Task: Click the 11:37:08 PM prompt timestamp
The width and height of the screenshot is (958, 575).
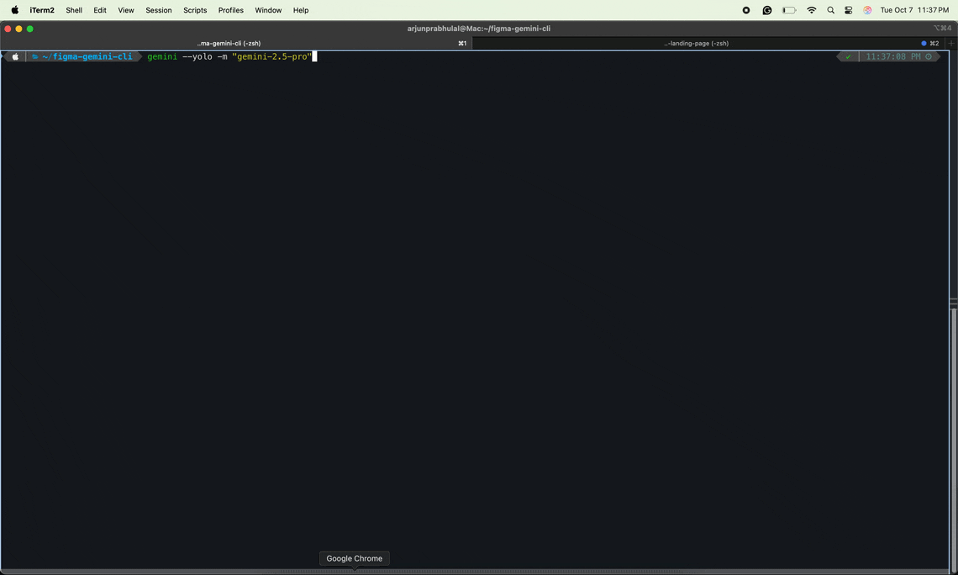Action: (892, 57)
